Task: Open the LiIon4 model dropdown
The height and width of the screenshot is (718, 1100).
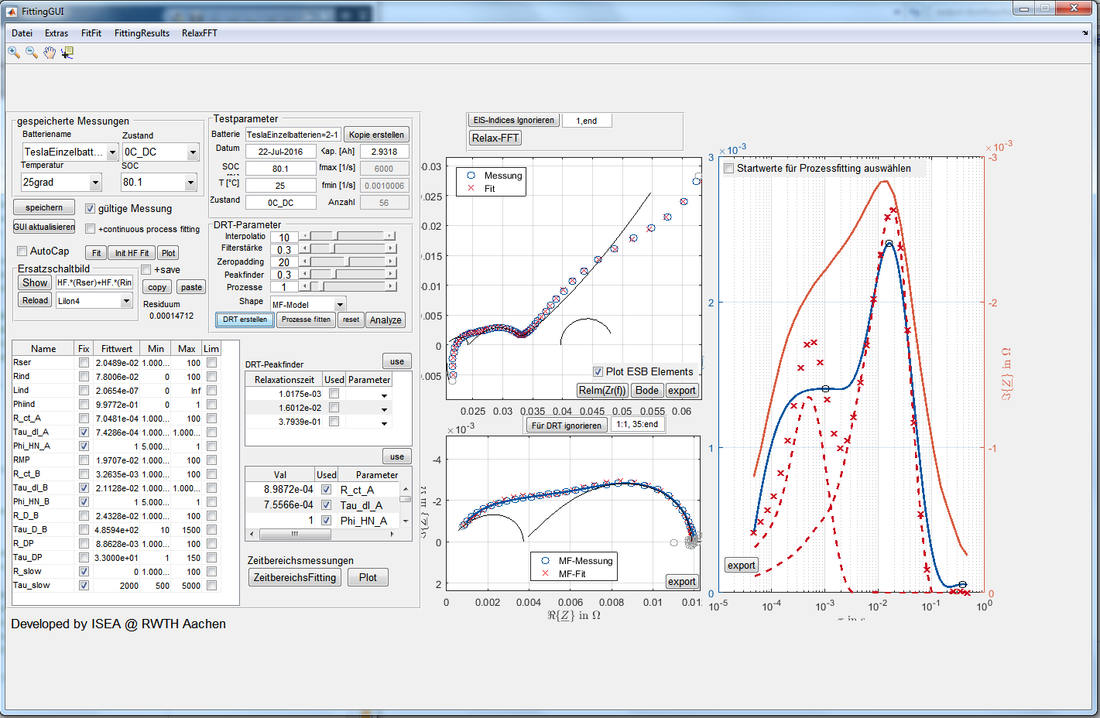Action: point(127,301)
